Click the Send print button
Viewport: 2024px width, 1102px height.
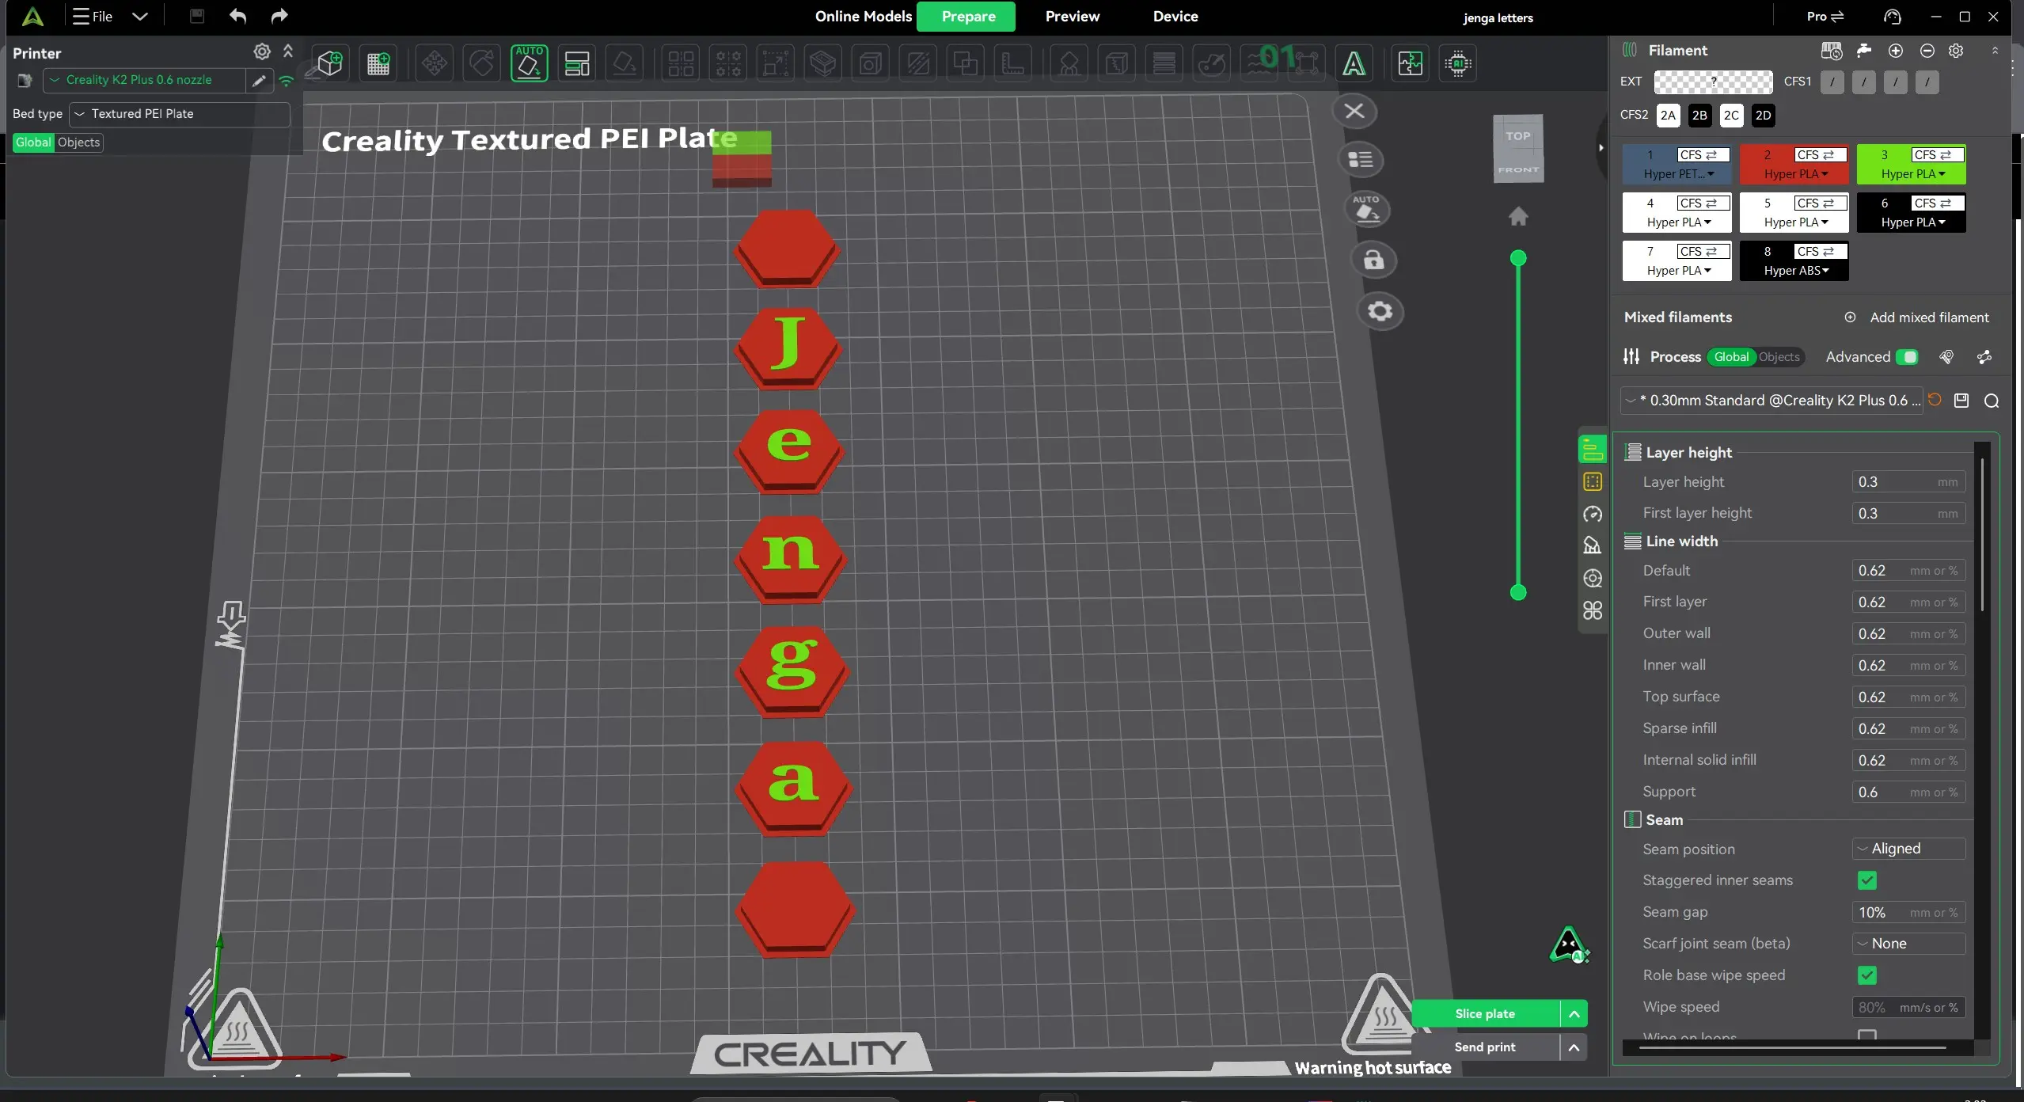1485,1047
